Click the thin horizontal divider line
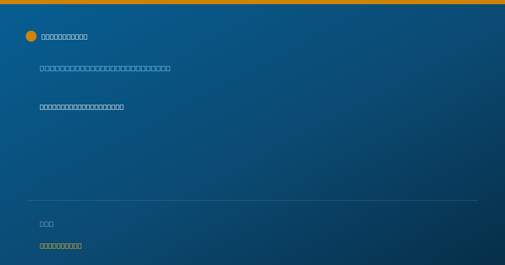The width and height of the screenshot is (505, 265). pos(252,200)
